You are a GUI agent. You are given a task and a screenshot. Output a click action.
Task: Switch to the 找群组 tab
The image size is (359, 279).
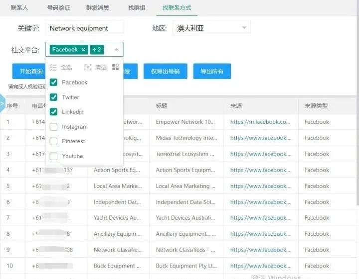tap(137, 8)
